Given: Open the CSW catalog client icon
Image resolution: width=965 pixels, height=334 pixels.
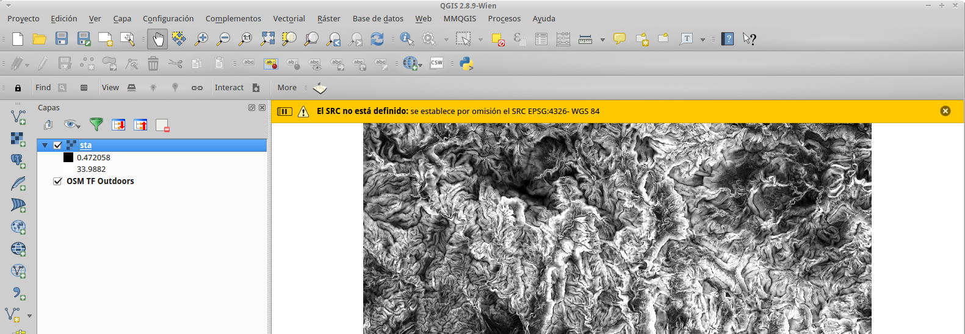Looking at the screenshot, I should 436,63.
